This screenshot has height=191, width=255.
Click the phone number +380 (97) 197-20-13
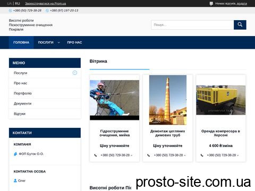point(64,11)
